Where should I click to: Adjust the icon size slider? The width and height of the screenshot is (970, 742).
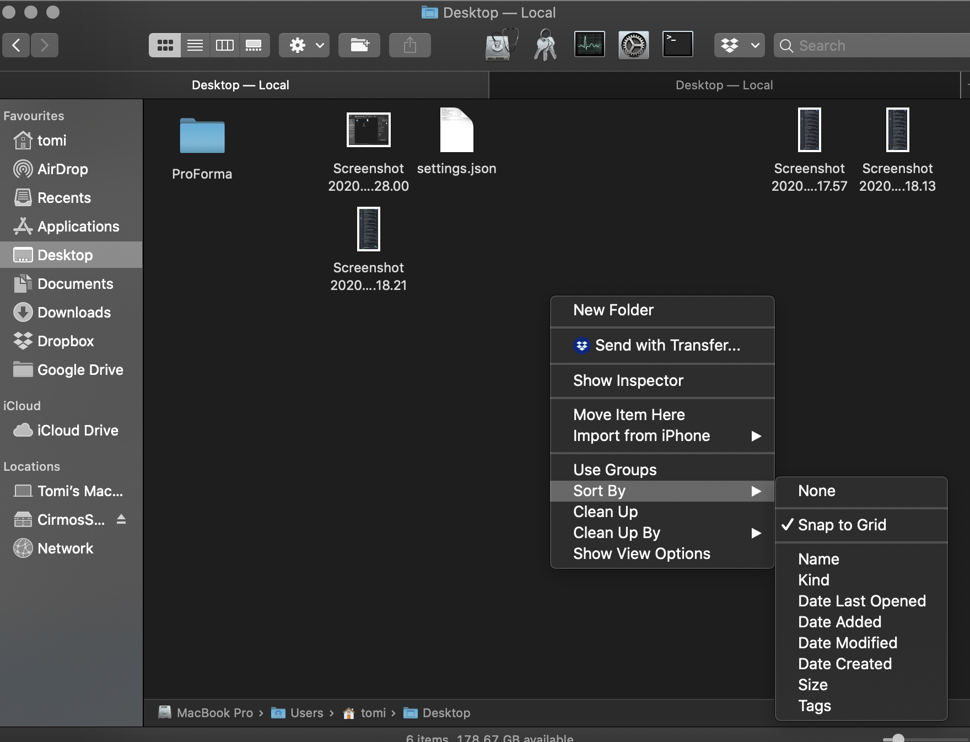[898, 738]
